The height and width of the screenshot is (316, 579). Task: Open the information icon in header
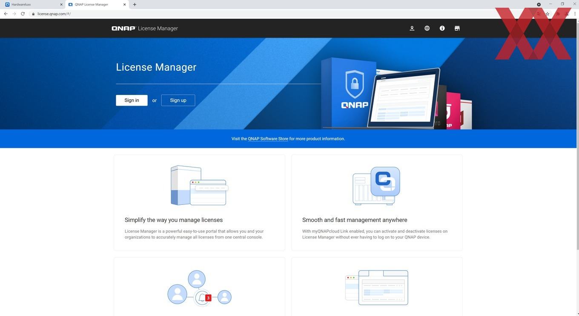(x=442, y=28)
